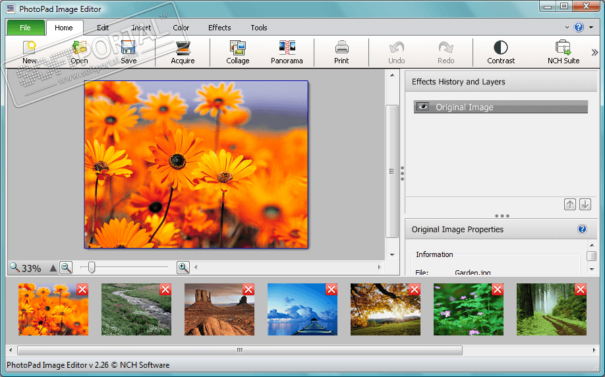Click the canvas horizontal scroll right arrow
Screen dimensions: 605x377
(380, 267)
